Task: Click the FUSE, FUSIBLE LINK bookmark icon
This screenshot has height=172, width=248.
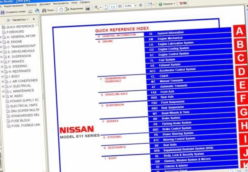Action: 9,126
